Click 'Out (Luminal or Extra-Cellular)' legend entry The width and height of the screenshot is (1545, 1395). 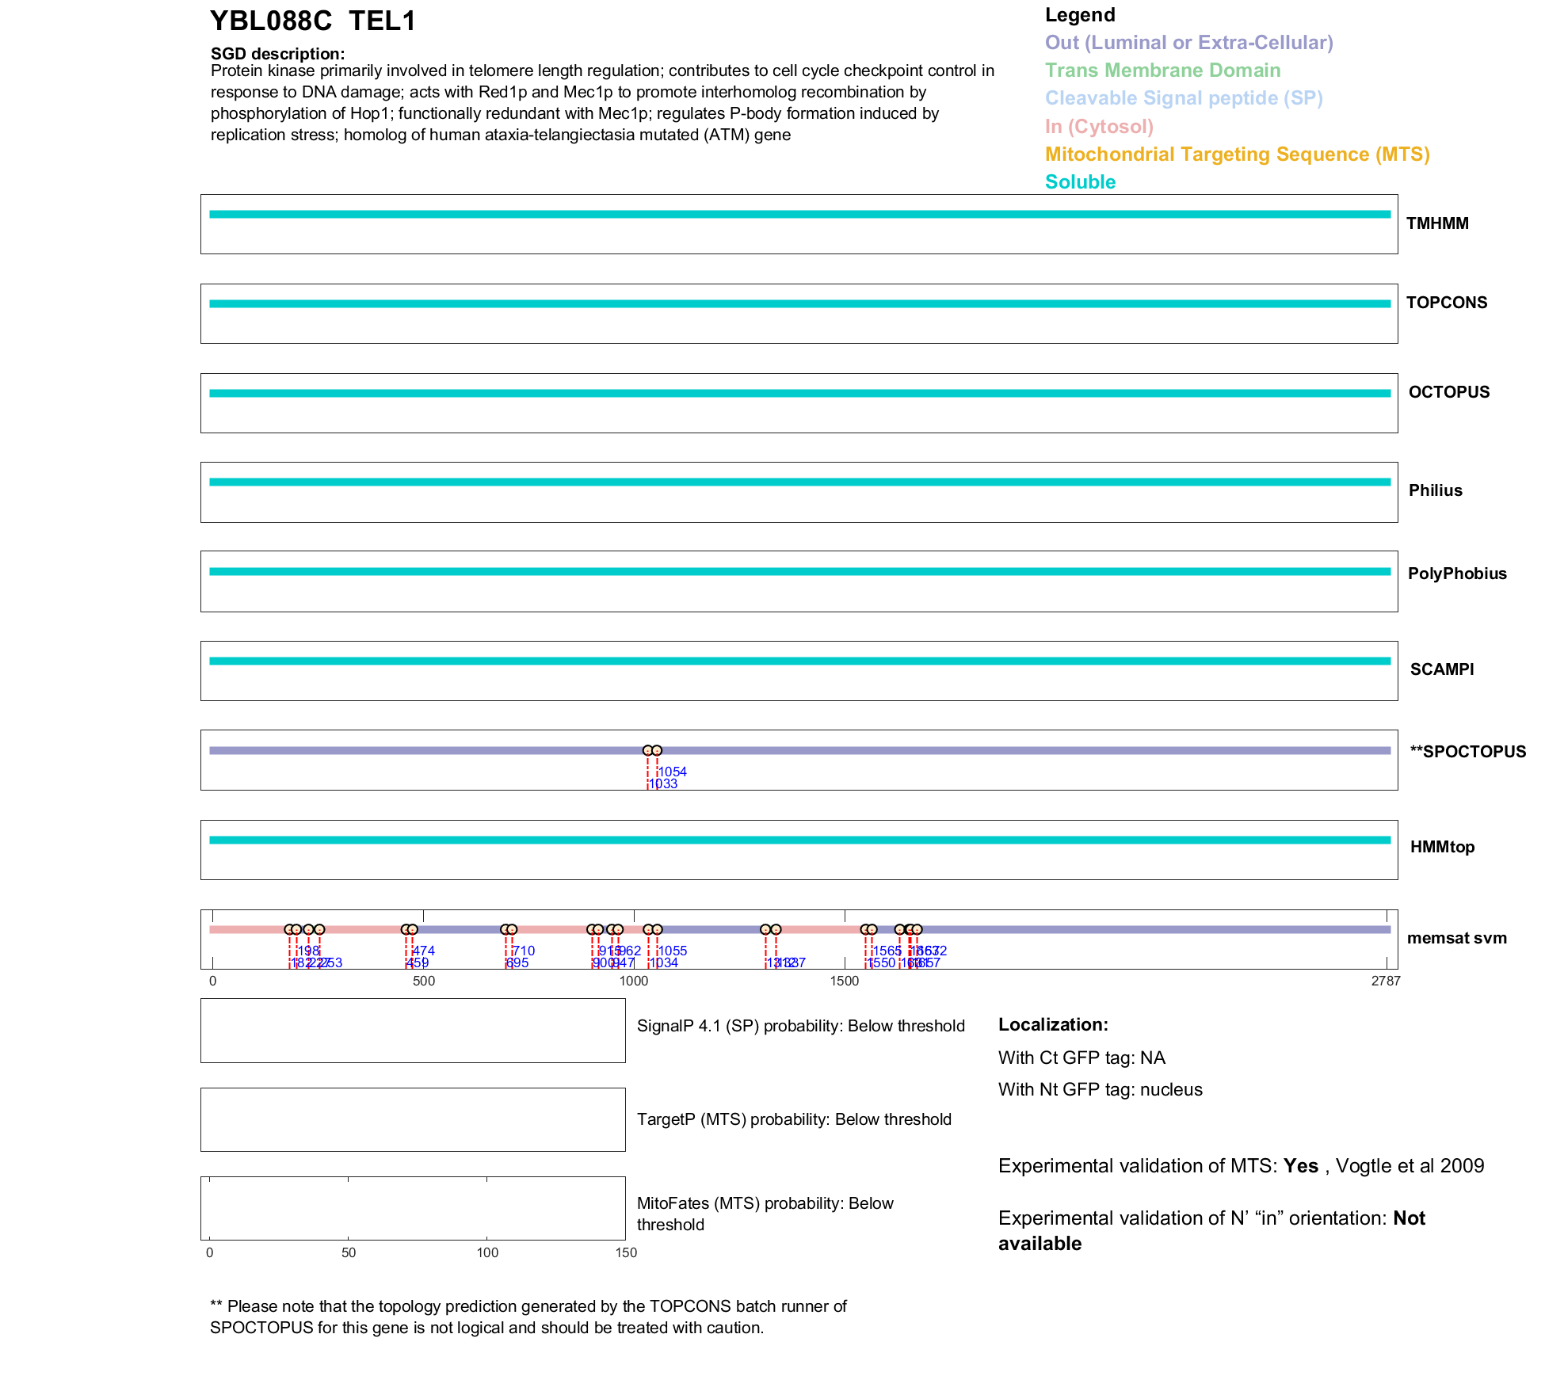point(1188,43)
